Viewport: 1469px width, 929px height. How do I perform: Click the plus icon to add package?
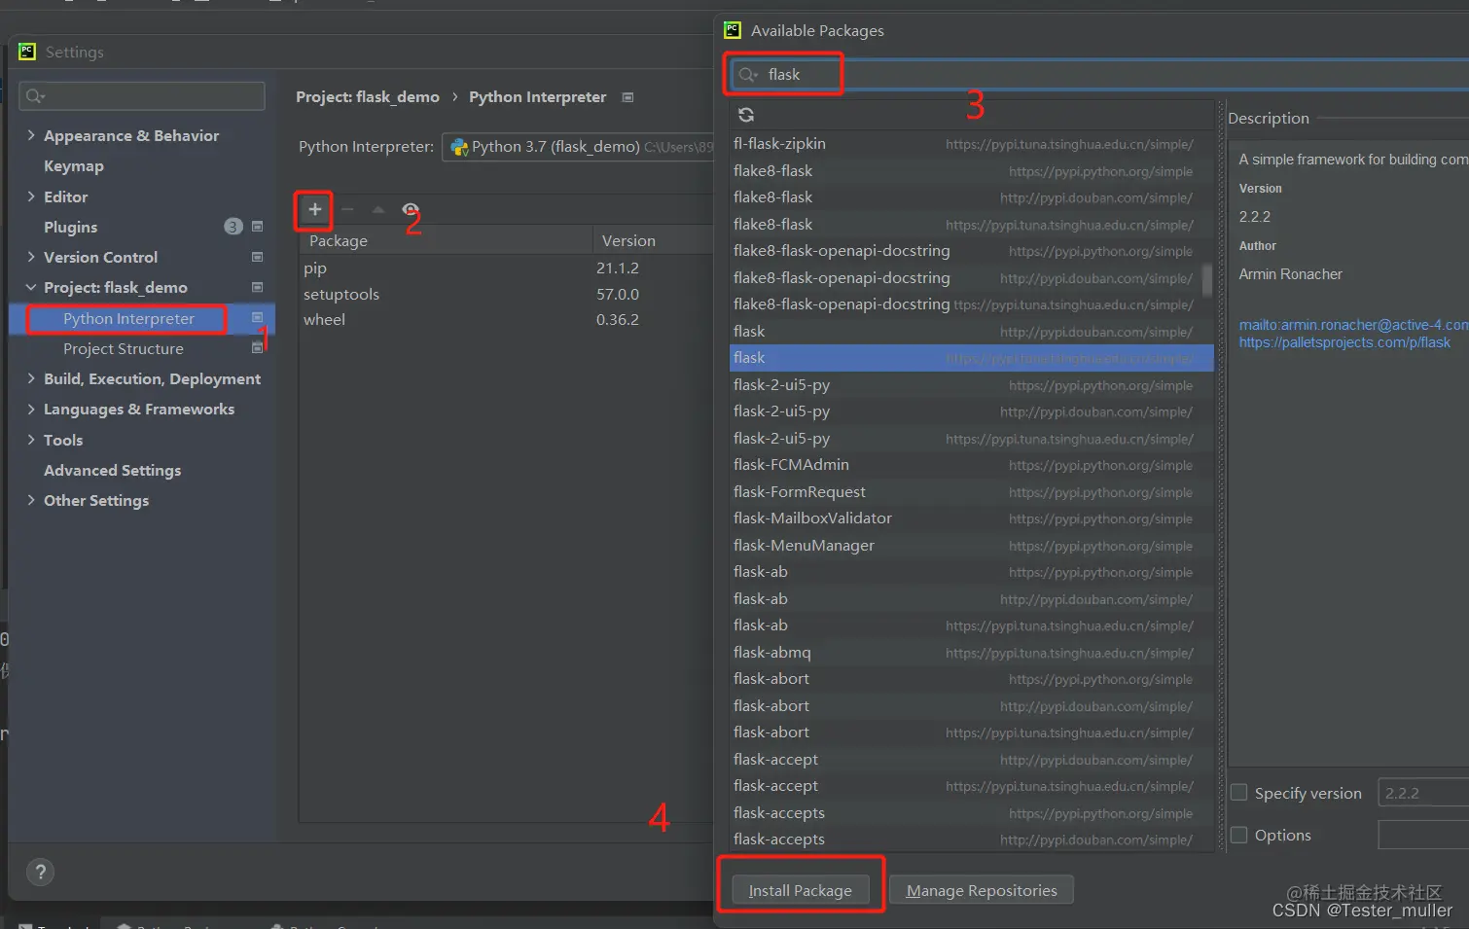click(x=314, y=209)
